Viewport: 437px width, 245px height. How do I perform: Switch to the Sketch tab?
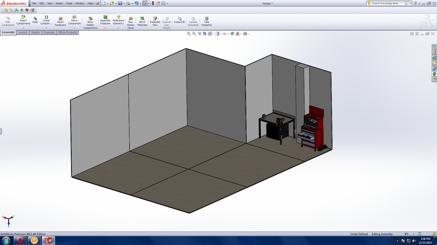pyautogui.click(x=35, y=32)
